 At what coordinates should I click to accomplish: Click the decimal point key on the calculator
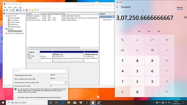click(x=152, y=92)
